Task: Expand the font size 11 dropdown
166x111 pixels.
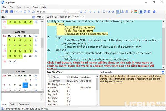Action: pyautogui.click(x=72, y=12)
